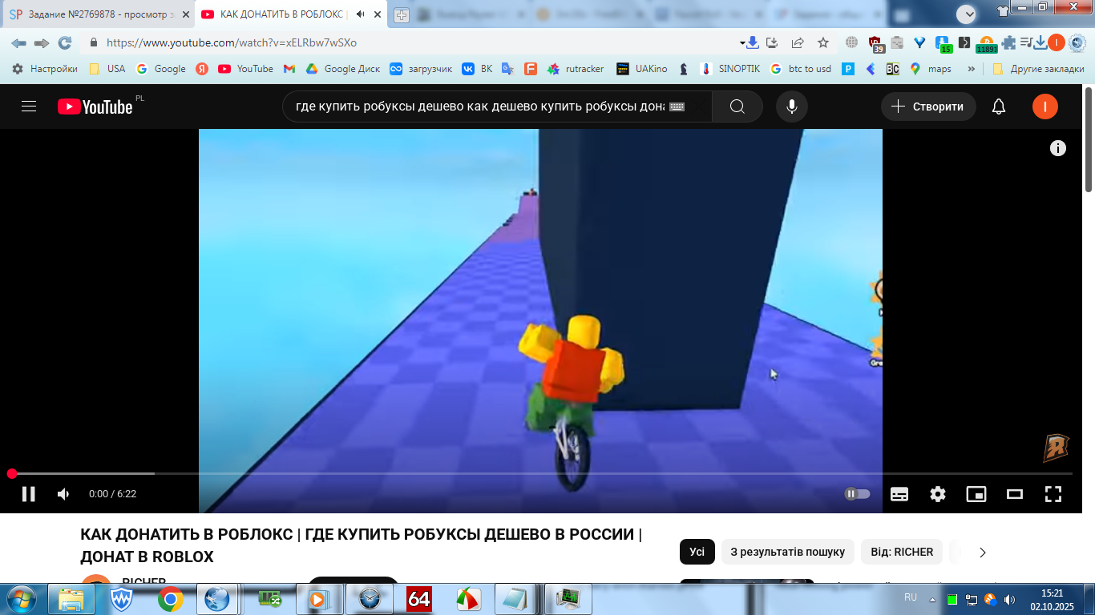Open the rutracker bookmark
1095x615 pixels.
(x=576, y=69)
